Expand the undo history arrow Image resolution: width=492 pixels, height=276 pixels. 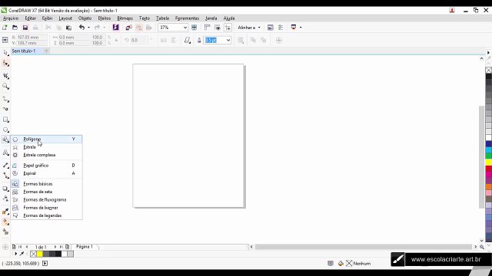tap(89, 28)
